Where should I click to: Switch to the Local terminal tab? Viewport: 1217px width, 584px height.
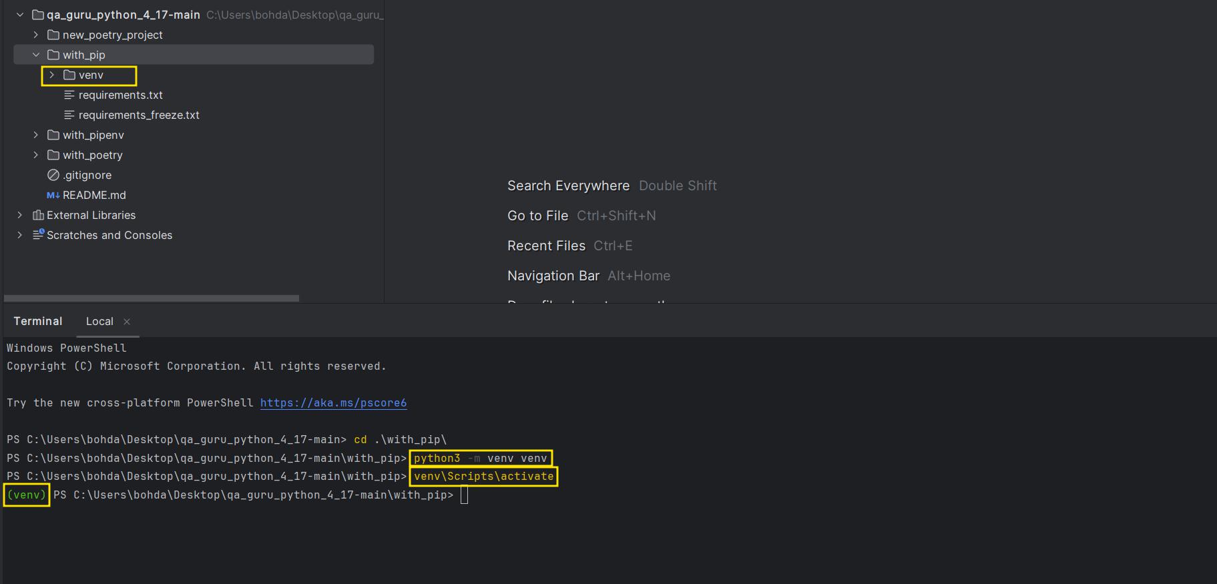[99, 321]
